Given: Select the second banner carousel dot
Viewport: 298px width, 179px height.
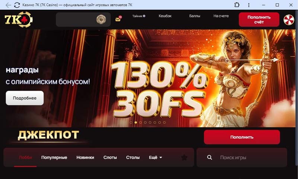Looking at the screenshot, I should coord(136,122).
